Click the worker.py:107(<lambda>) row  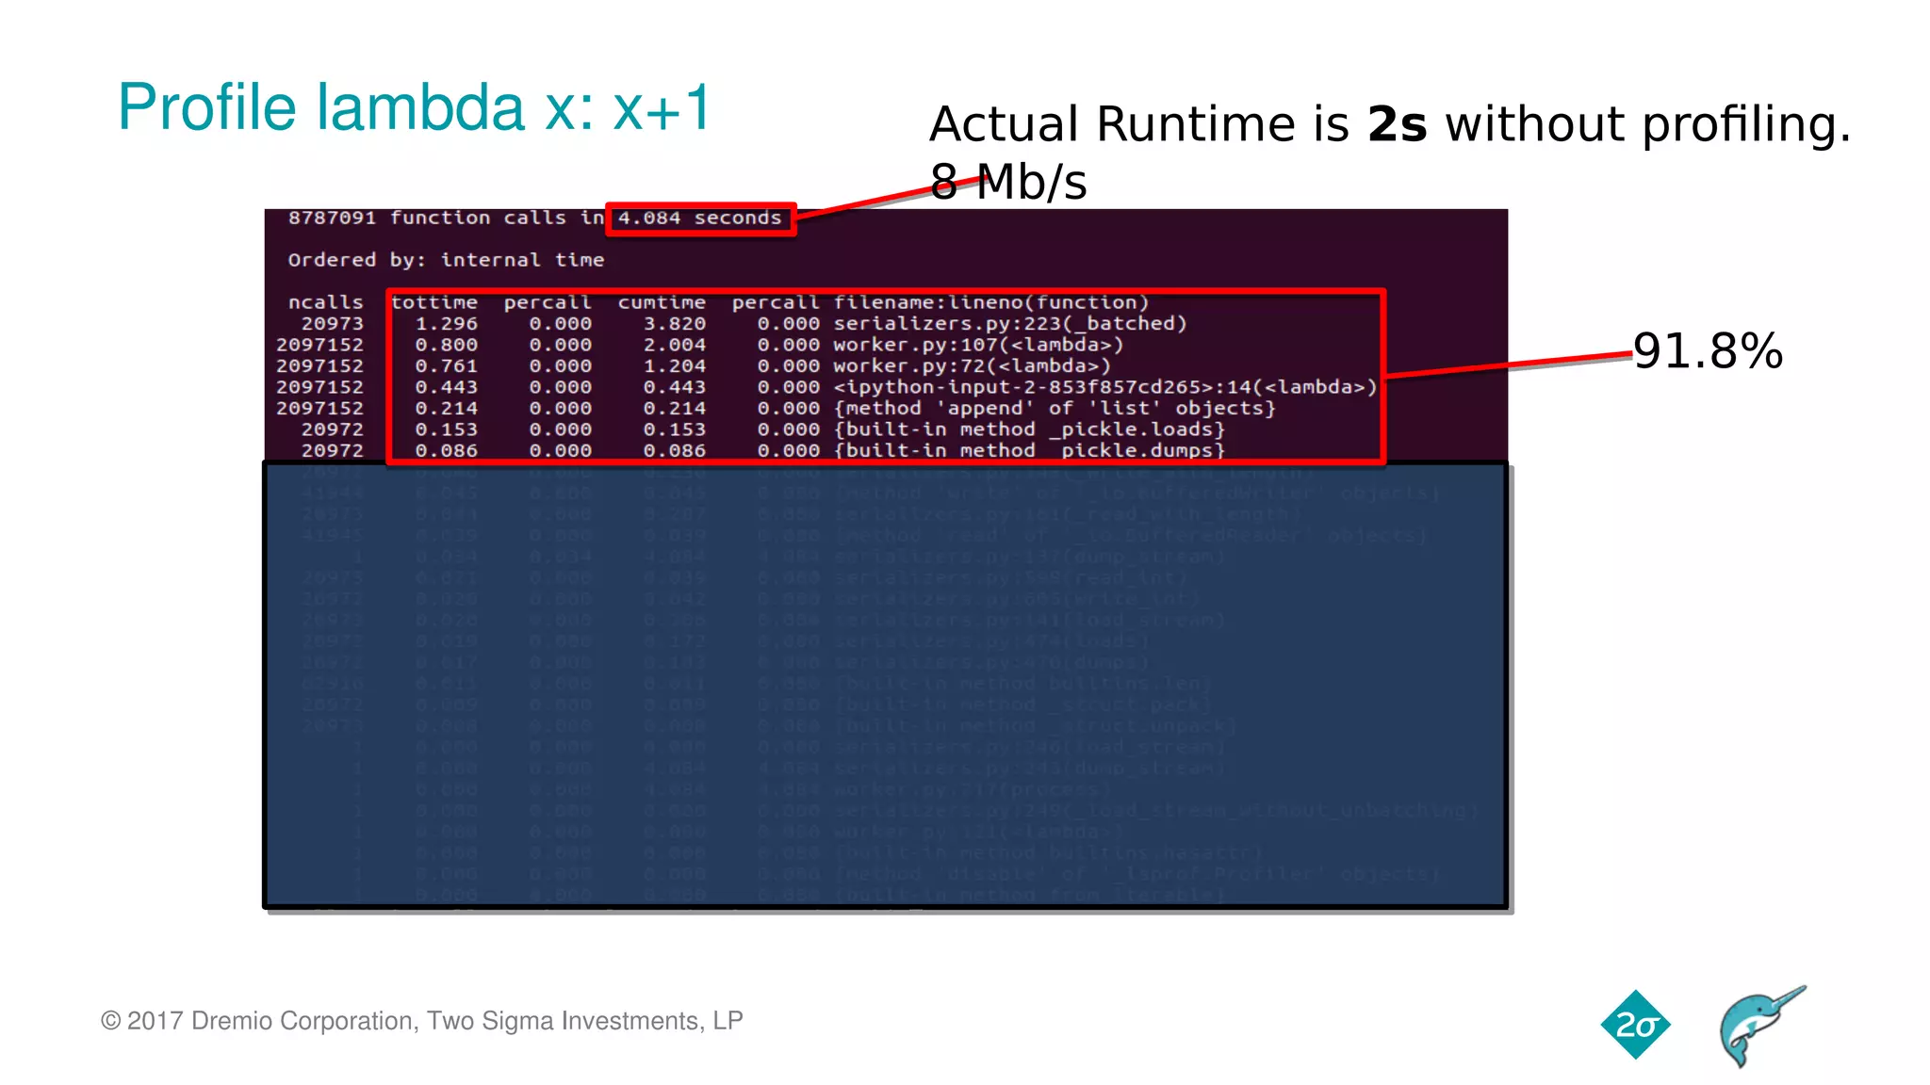click(977, 345)
